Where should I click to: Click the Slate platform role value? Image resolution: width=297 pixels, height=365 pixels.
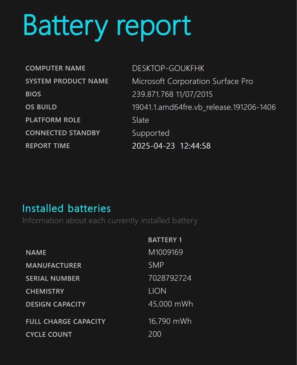pos(140,120)
